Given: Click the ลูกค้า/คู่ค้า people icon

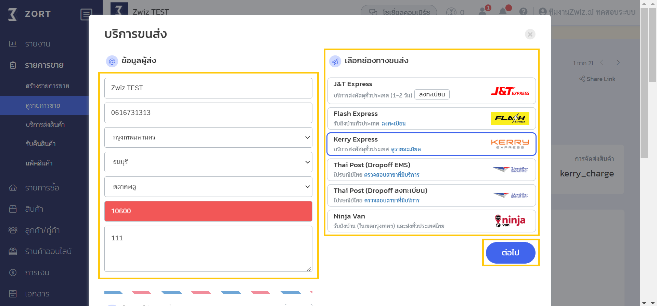Looking at the screenshot, I should (13, 230).
